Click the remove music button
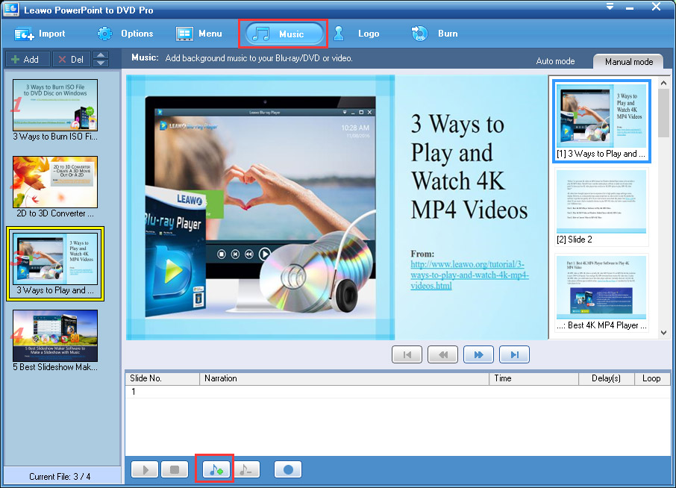 (247, 470)
